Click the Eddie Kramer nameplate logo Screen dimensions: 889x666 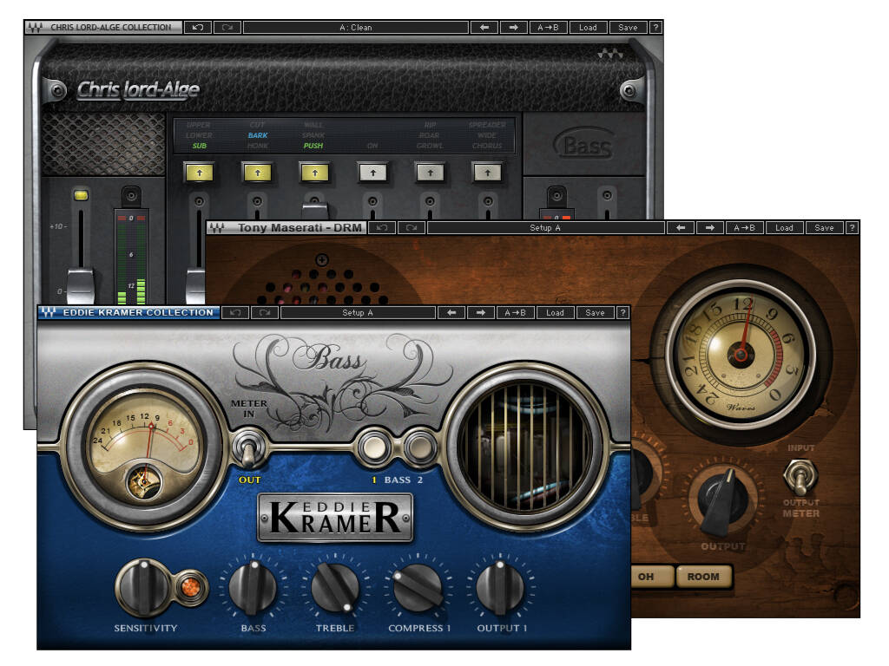click(x=335, y=518)
